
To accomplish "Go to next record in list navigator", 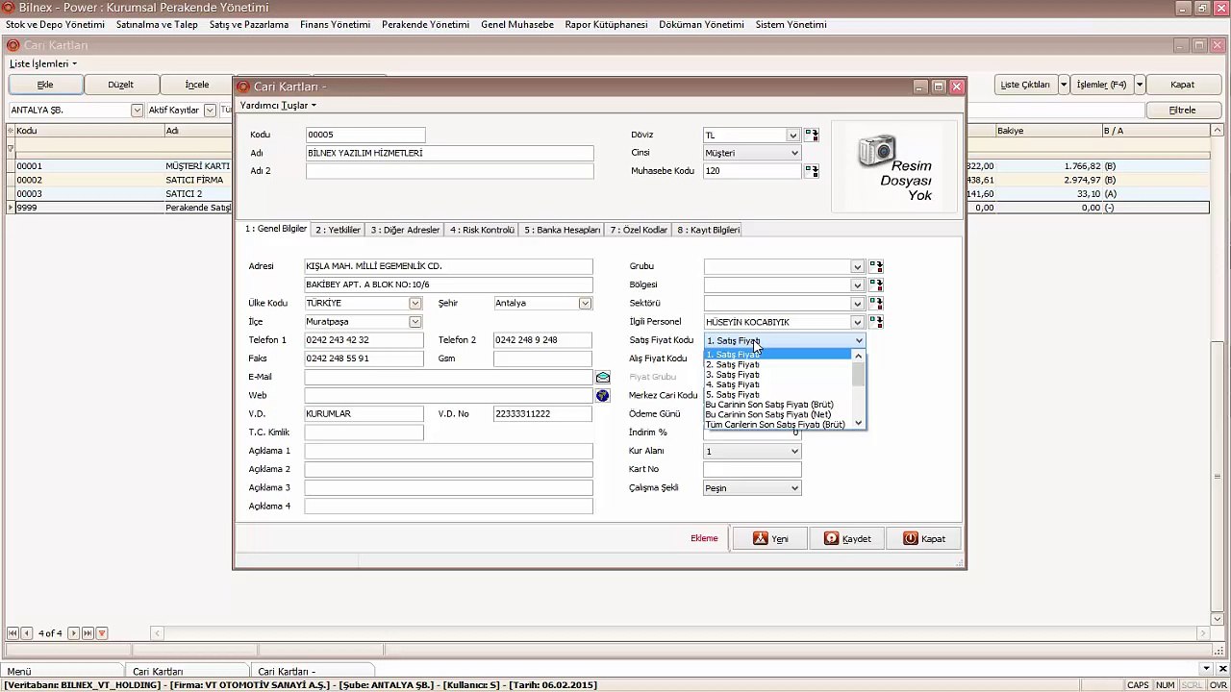I will (x=73, y=633).
